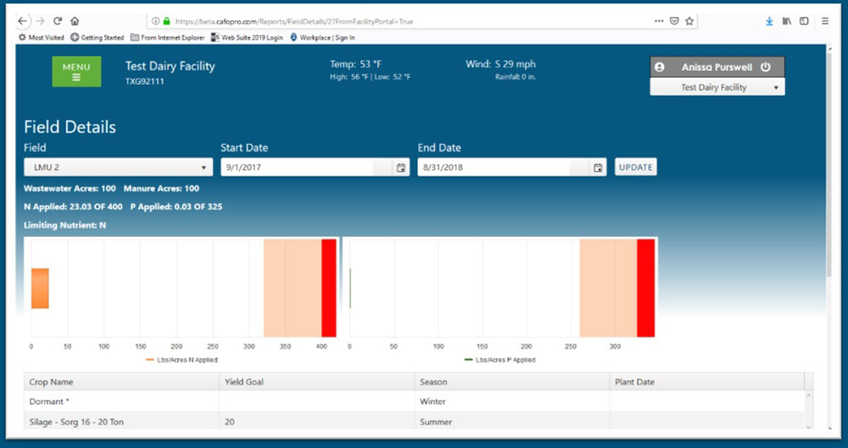Open the Field dropdown showing LMU 2
848x448 pixels.
(x=118, y=168)
